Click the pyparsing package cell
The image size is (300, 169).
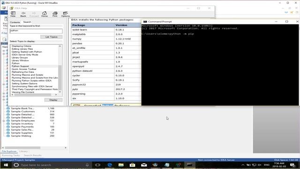coord(93,94)
